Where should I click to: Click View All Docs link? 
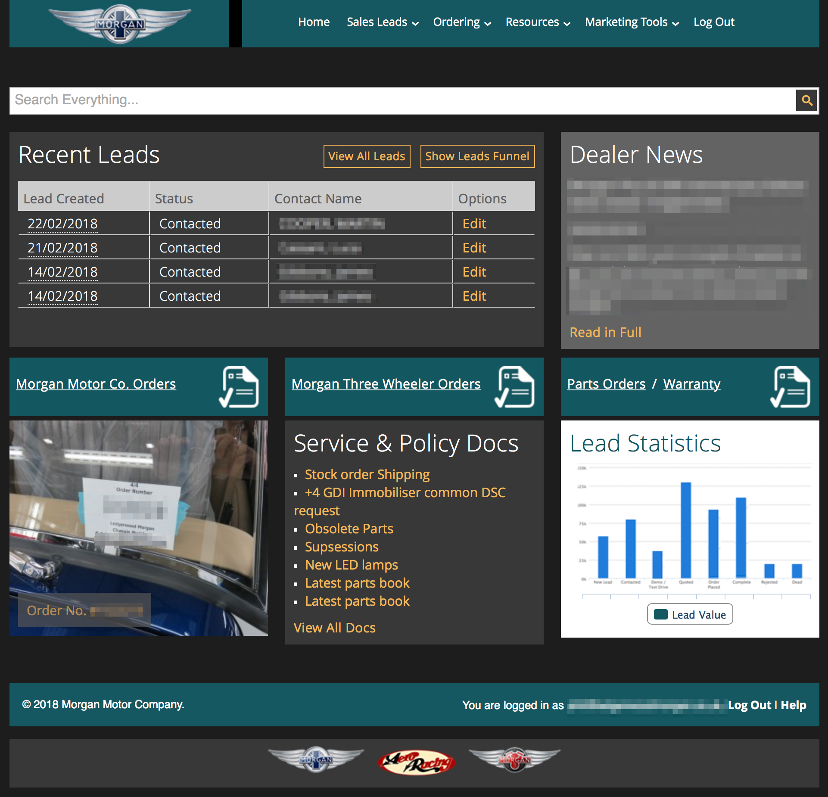334,628
